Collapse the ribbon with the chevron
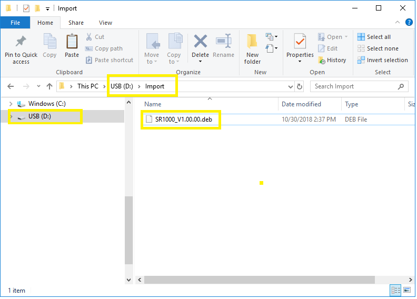Image resolution: width=417 pixels, height=299 pixels. 398,23
